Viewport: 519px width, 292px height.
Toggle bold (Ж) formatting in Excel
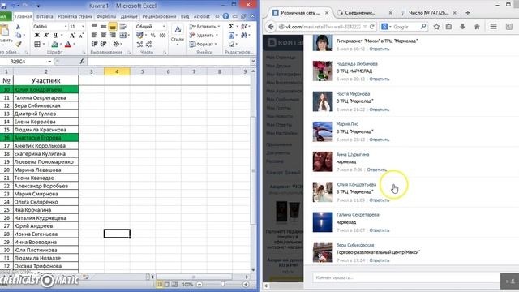pyautogui.click(x=37, y=35)
